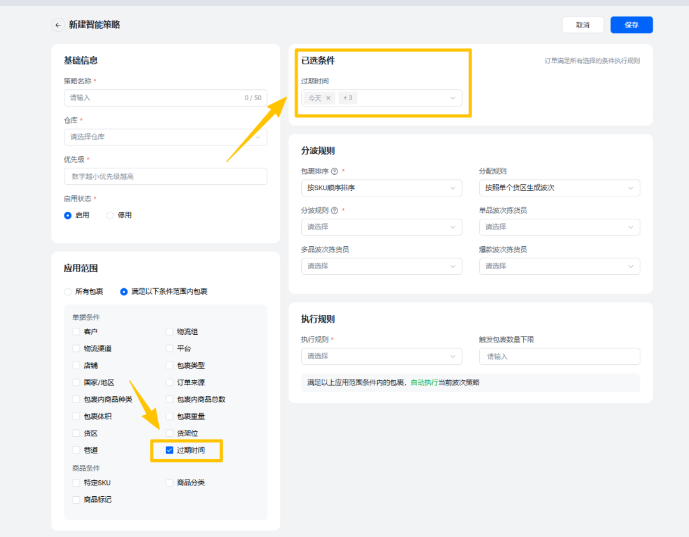Select the 停用 radio option

click(x=110, y=216)
